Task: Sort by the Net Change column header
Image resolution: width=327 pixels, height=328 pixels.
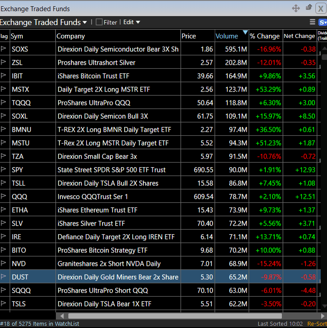Action: pos(300,36)
